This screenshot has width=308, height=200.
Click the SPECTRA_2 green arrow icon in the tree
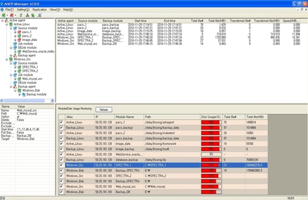click(x=20, y=71)
